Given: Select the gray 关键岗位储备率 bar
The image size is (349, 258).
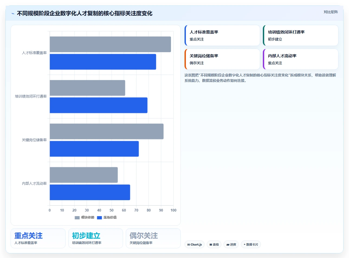Looking at the screenshot, I should point(106,132).
